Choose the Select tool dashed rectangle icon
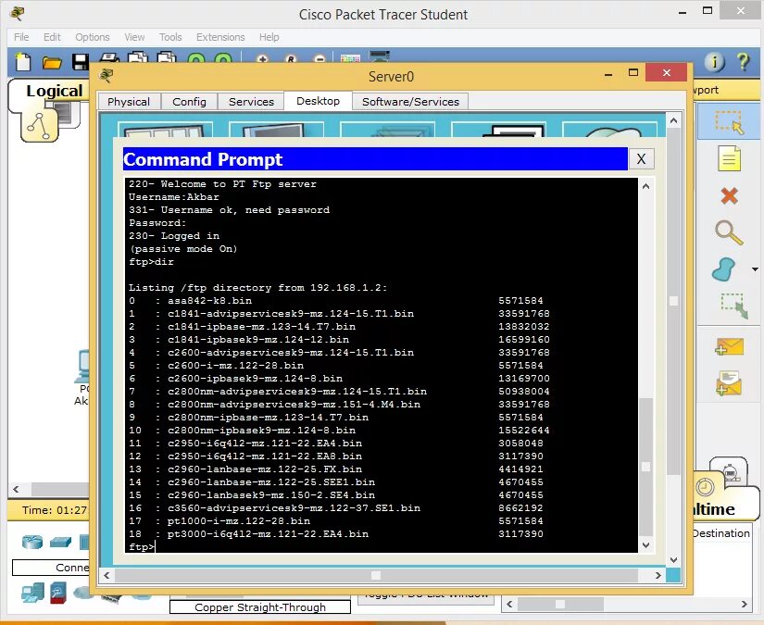 tap(729, 122)
